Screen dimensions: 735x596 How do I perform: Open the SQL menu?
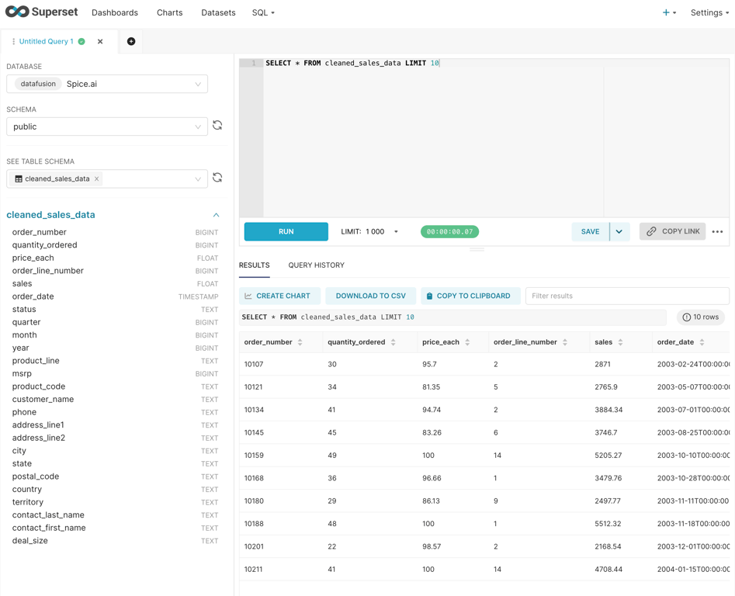click(263, 12)
